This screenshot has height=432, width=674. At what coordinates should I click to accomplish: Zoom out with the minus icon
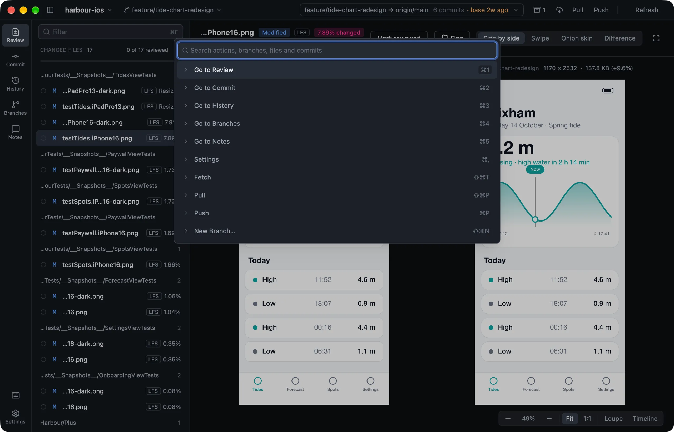click(x=508, y=419)
